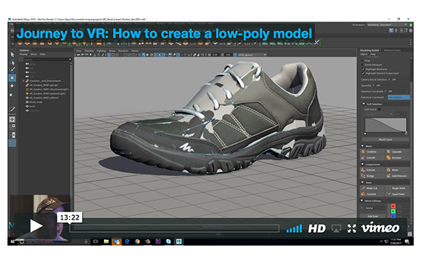The height and width of the screenshot is (264, 422).
Task: Enter fullscreen mode on the Vimeo player
Action: (x=351, y=229)
